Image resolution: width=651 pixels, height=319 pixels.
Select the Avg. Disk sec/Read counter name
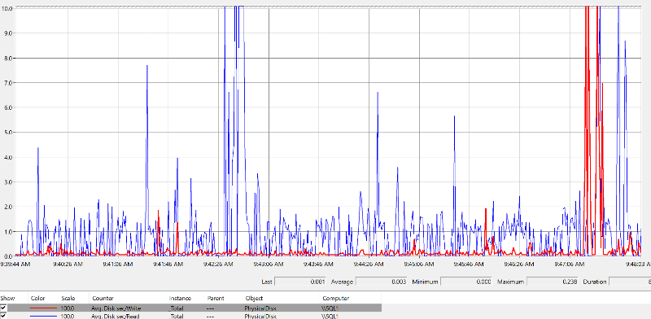click(x=116, y=317)
